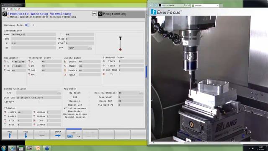268x151 pixels.
Task: Click browser back button in EverFocus window
Action: tap(152, 5)
